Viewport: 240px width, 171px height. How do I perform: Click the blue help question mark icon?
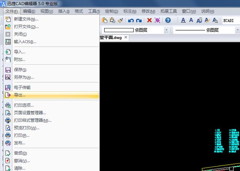[168, 20]
